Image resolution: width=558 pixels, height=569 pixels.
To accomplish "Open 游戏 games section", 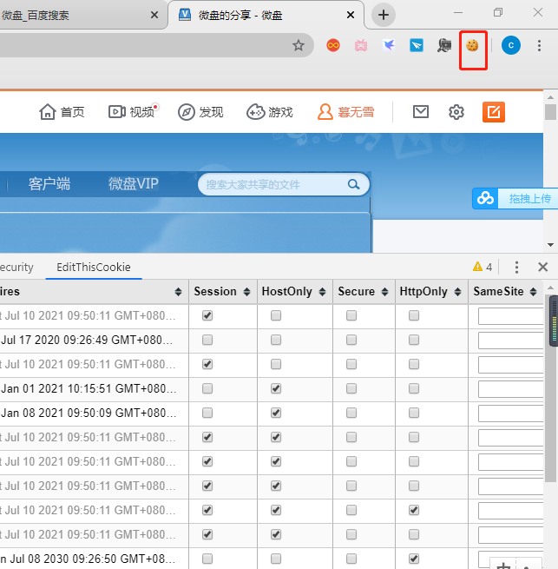I will coord(270,112).
